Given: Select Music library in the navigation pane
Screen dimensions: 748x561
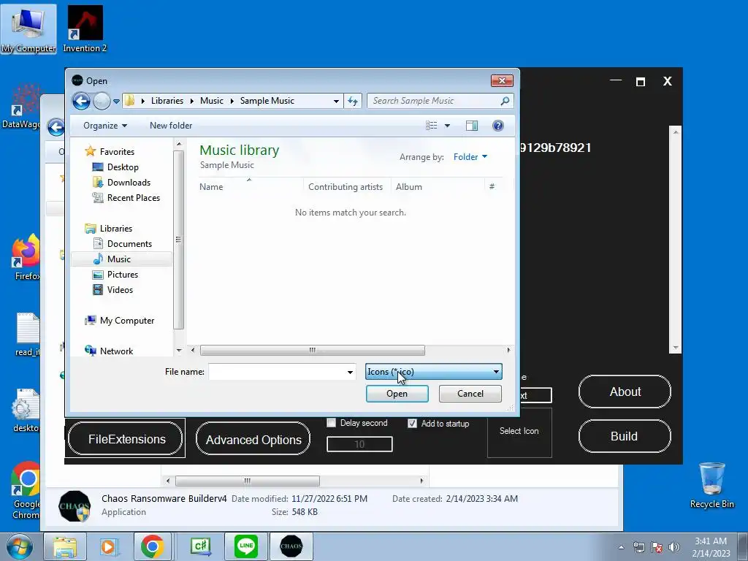Looking at the screenshot, I should 119,259.
